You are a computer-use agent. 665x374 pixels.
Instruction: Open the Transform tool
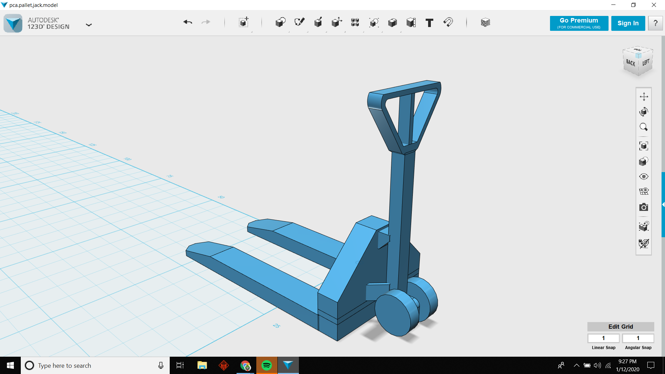[x=244, y=23]
